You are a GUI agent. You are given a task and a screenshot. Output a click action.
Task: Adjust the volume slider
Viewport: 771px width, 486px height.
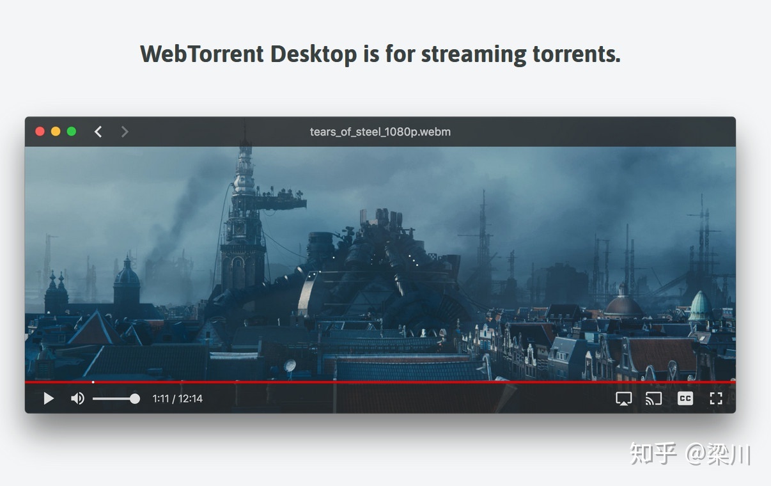(x=116, y=399)
